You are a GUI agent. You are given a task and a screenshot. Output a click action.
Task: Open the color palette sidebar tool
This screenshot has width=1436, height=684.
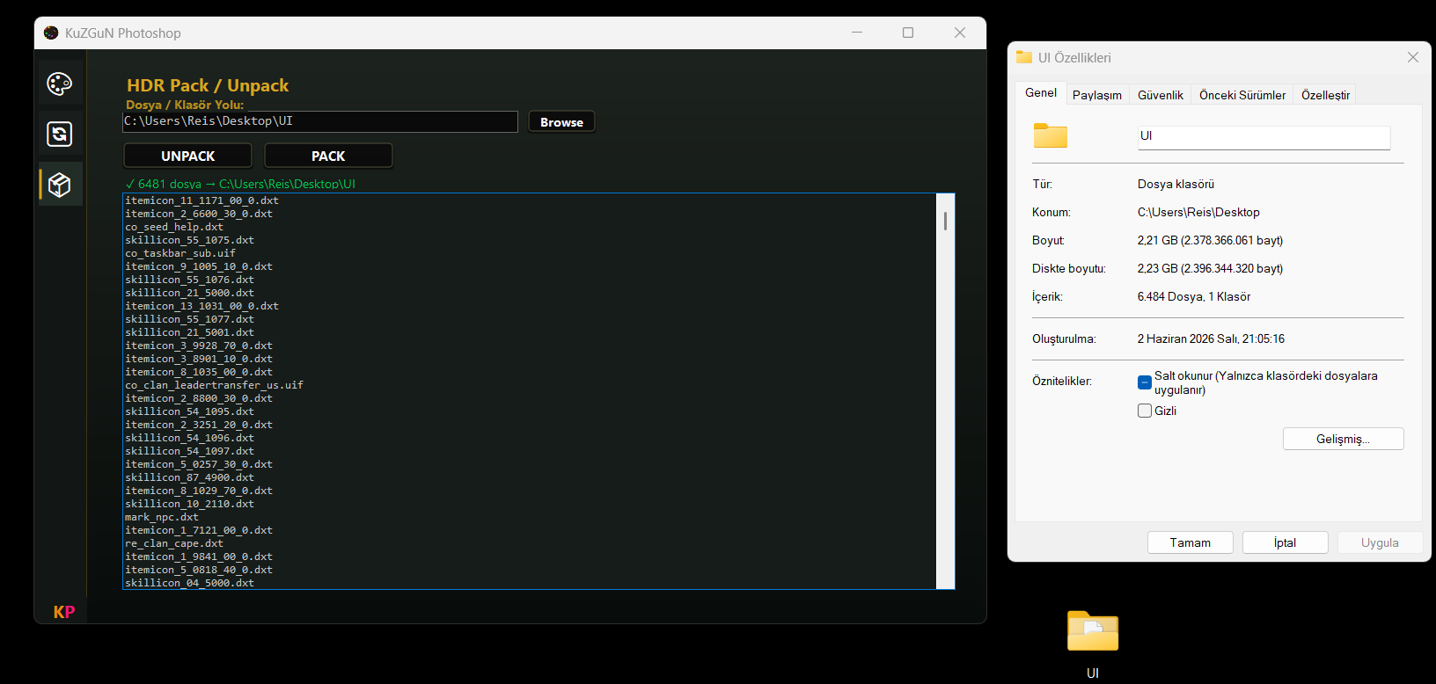coord(60,84)
